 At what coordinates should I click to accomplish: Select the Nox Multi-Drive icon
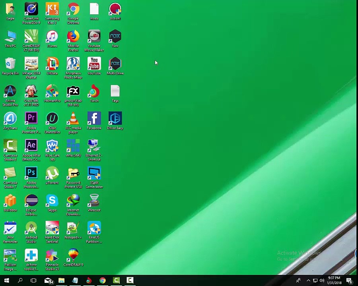point(115,64)
